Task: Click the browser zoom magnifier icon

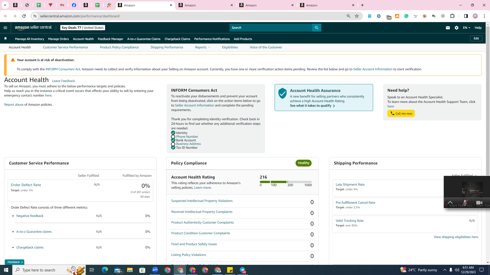Action: tap(348, 16)
